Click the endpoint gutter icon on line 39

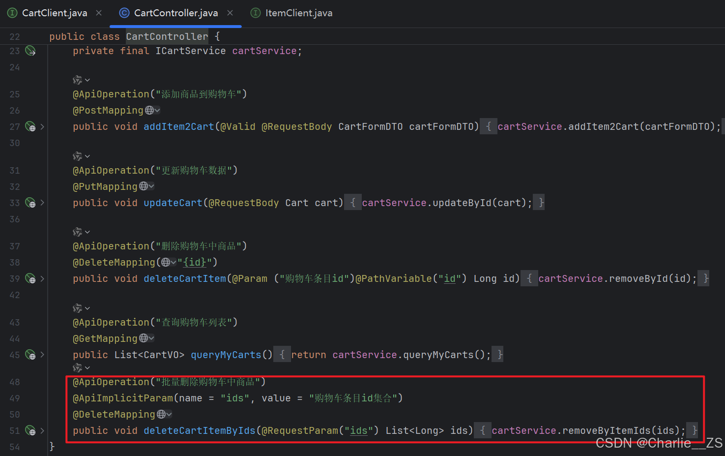[30, 279]
